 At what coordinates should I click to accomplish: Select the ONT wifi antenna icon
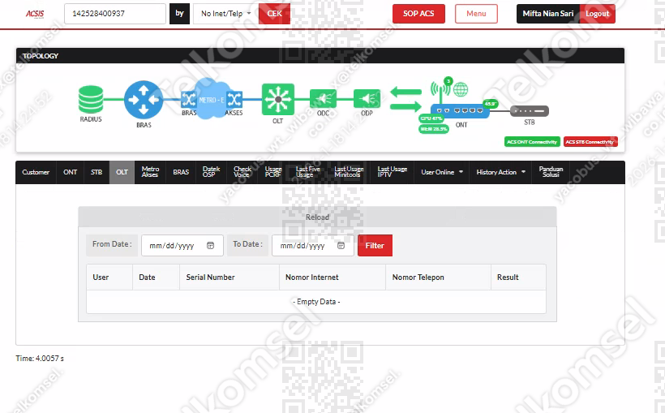click(x=440, y=90)
